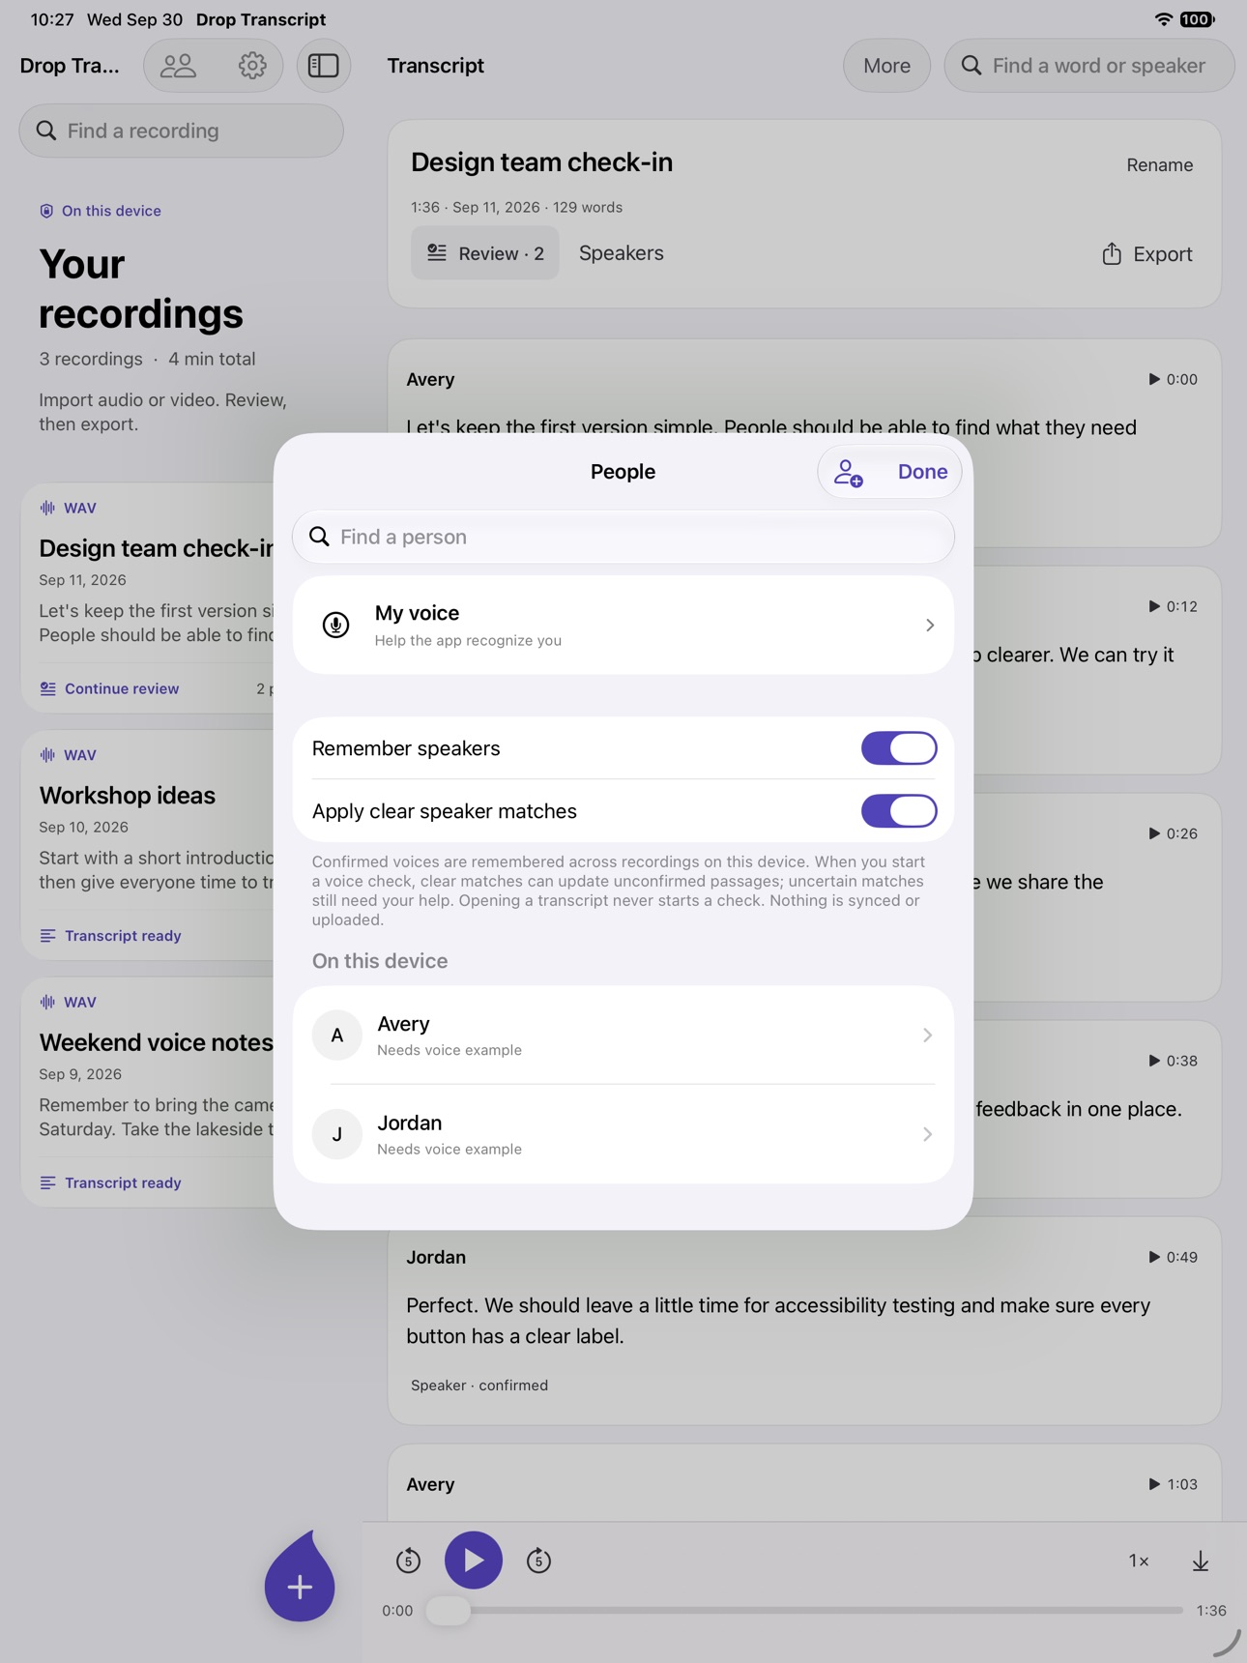Click the download arrow icon in player
Image resolution: width=1247 pixels, height=1663 pixels.
pos(1200,1561)
